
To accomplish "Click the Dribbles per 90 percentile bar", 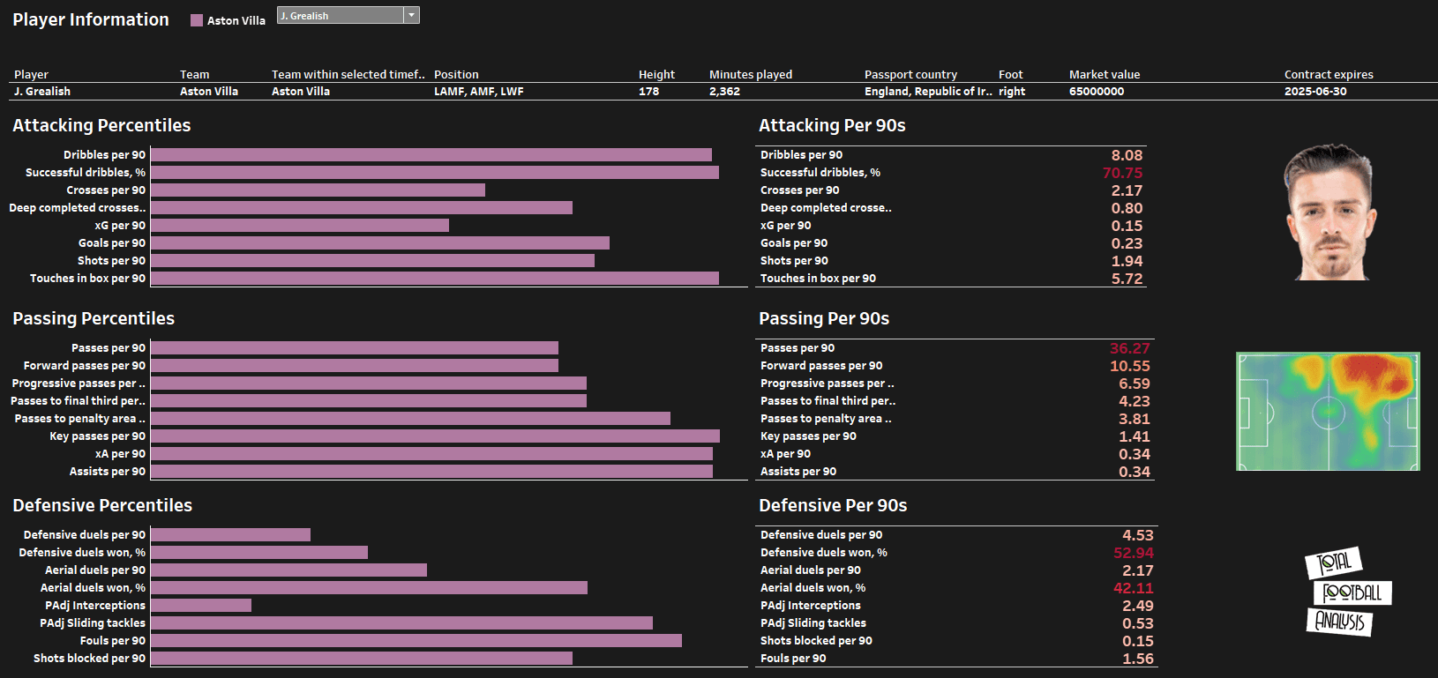I will point(431,155).
